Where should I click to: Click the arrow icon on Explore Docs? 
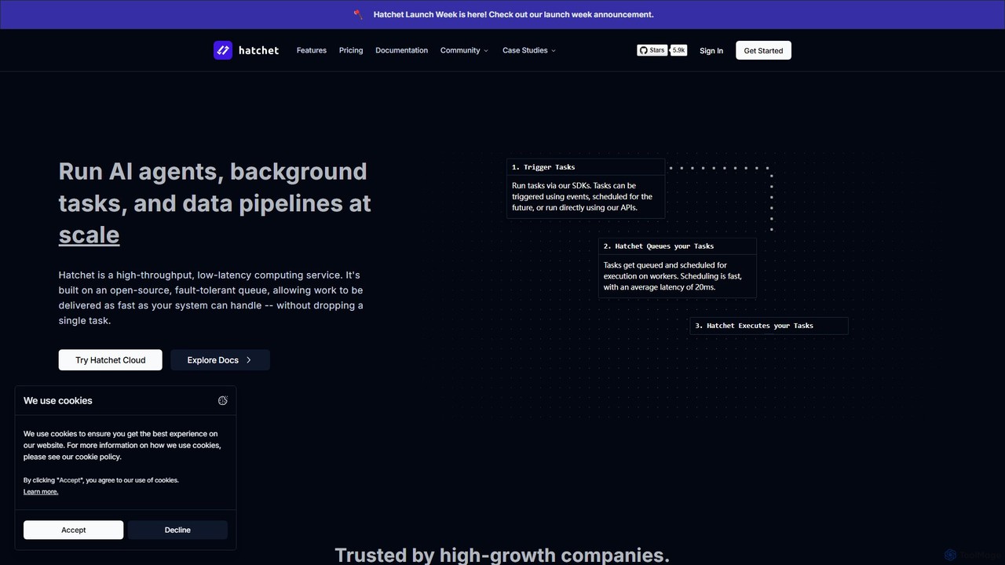[249, 360]
